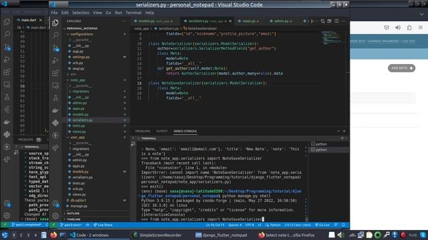Screen dimensions: 428x240
Task: Open the Manage gear in front window
Action: pos(56,216)
